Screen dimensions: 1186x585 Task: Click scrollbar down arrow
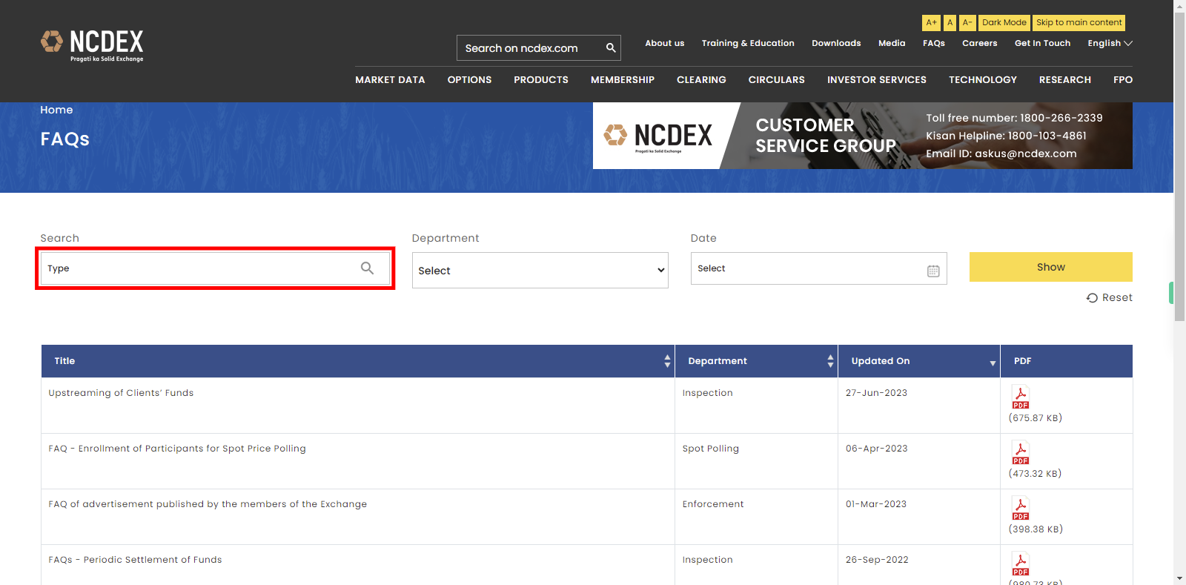point(1179,578)
